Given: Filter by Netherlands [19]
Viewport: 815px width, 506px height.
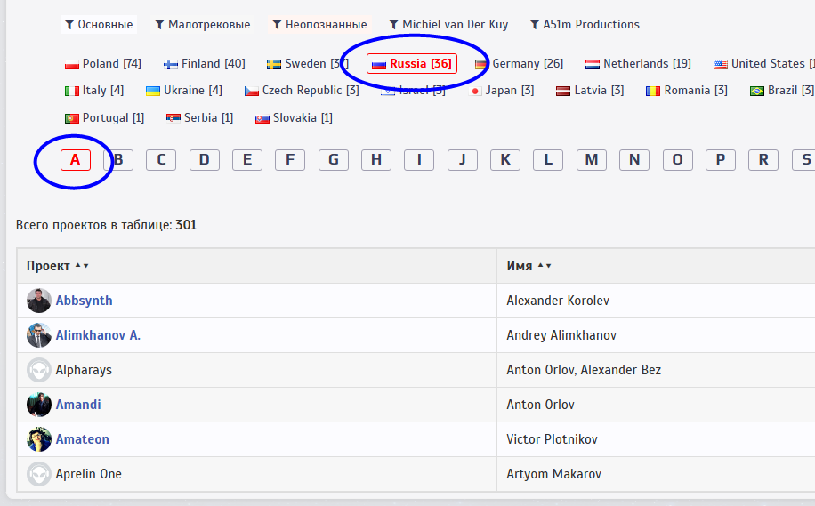Looking at the screenshot, I should (638, 64).
